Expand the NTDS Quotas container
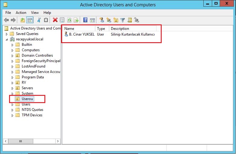Image resolution: width=236 pixels, height=154 pixels. pyautogui.click(x=12, y=110)
